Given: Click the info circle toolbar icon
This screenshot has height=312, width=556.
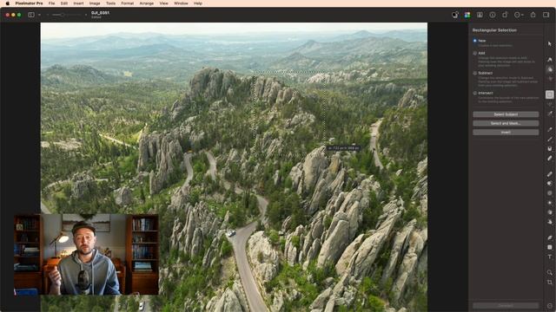Looking at the screenshot, I should [x=493, y=15].
